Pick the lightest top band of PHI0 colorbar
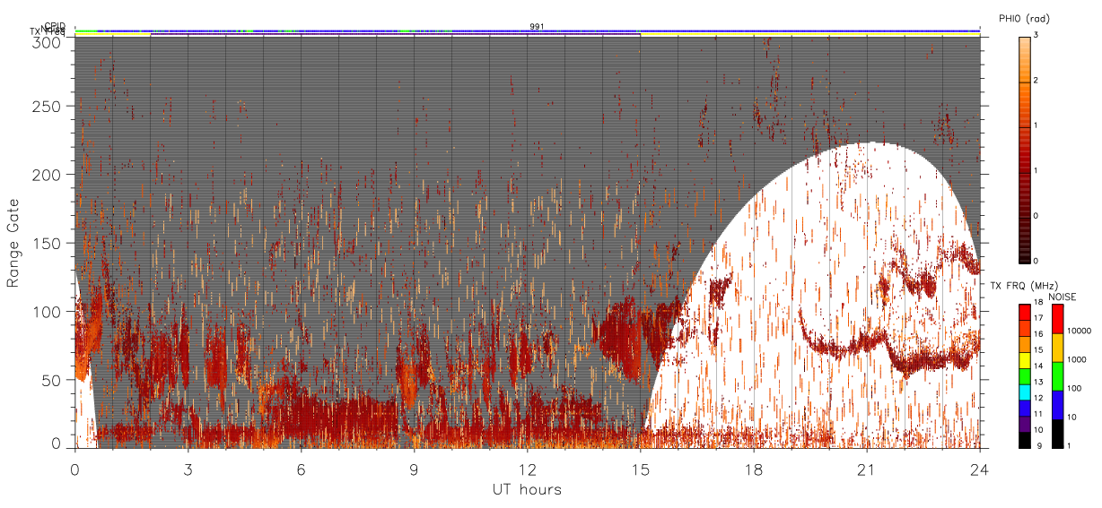This screenshot has width=1102, height=508. [1025, 59]
